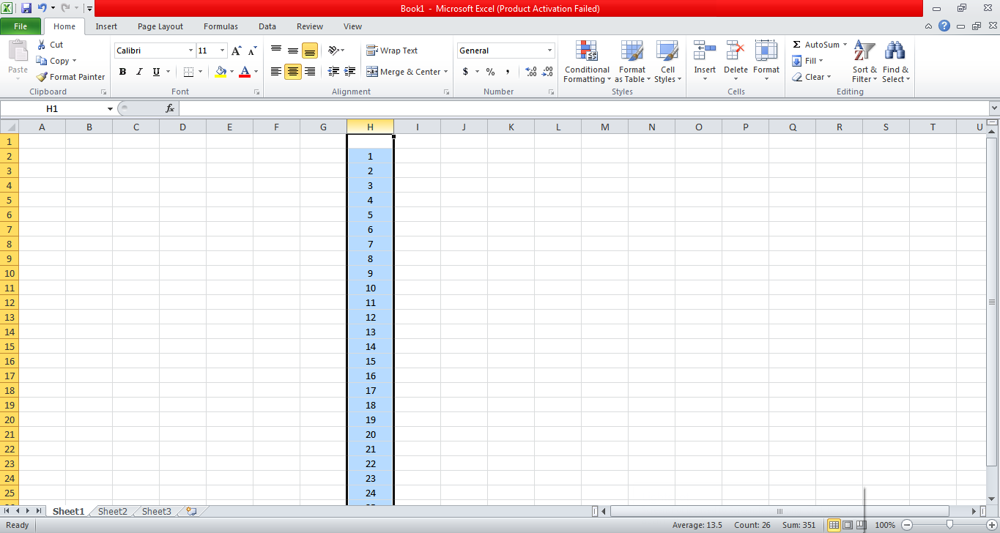Image resolution: width=1000 pixels, height=533 pixels.
Task: Align text to the left
Action: [x=276, y=72]
